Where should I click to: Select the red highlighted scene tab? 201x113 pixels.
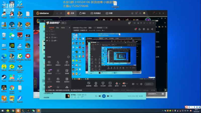pyautogui.click(x=52, y=28)
